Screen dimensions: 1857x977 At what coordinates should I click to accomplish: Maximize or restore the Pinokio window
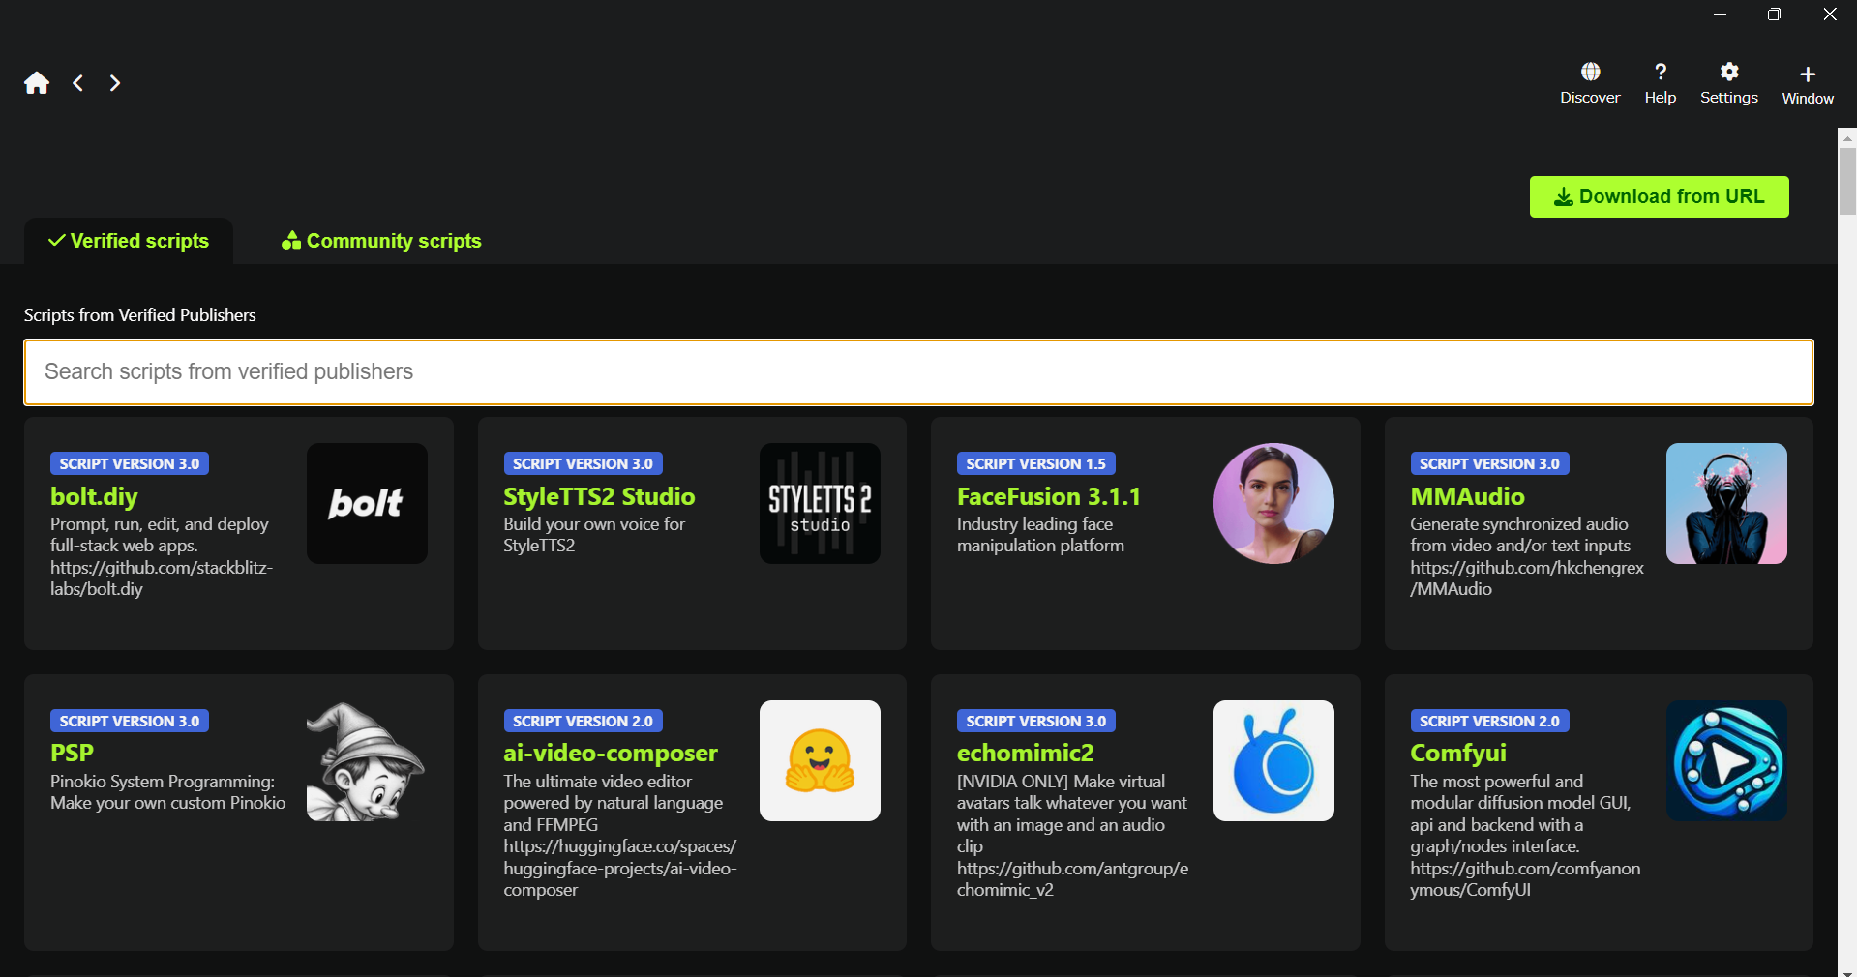[x=1774, y=14]
